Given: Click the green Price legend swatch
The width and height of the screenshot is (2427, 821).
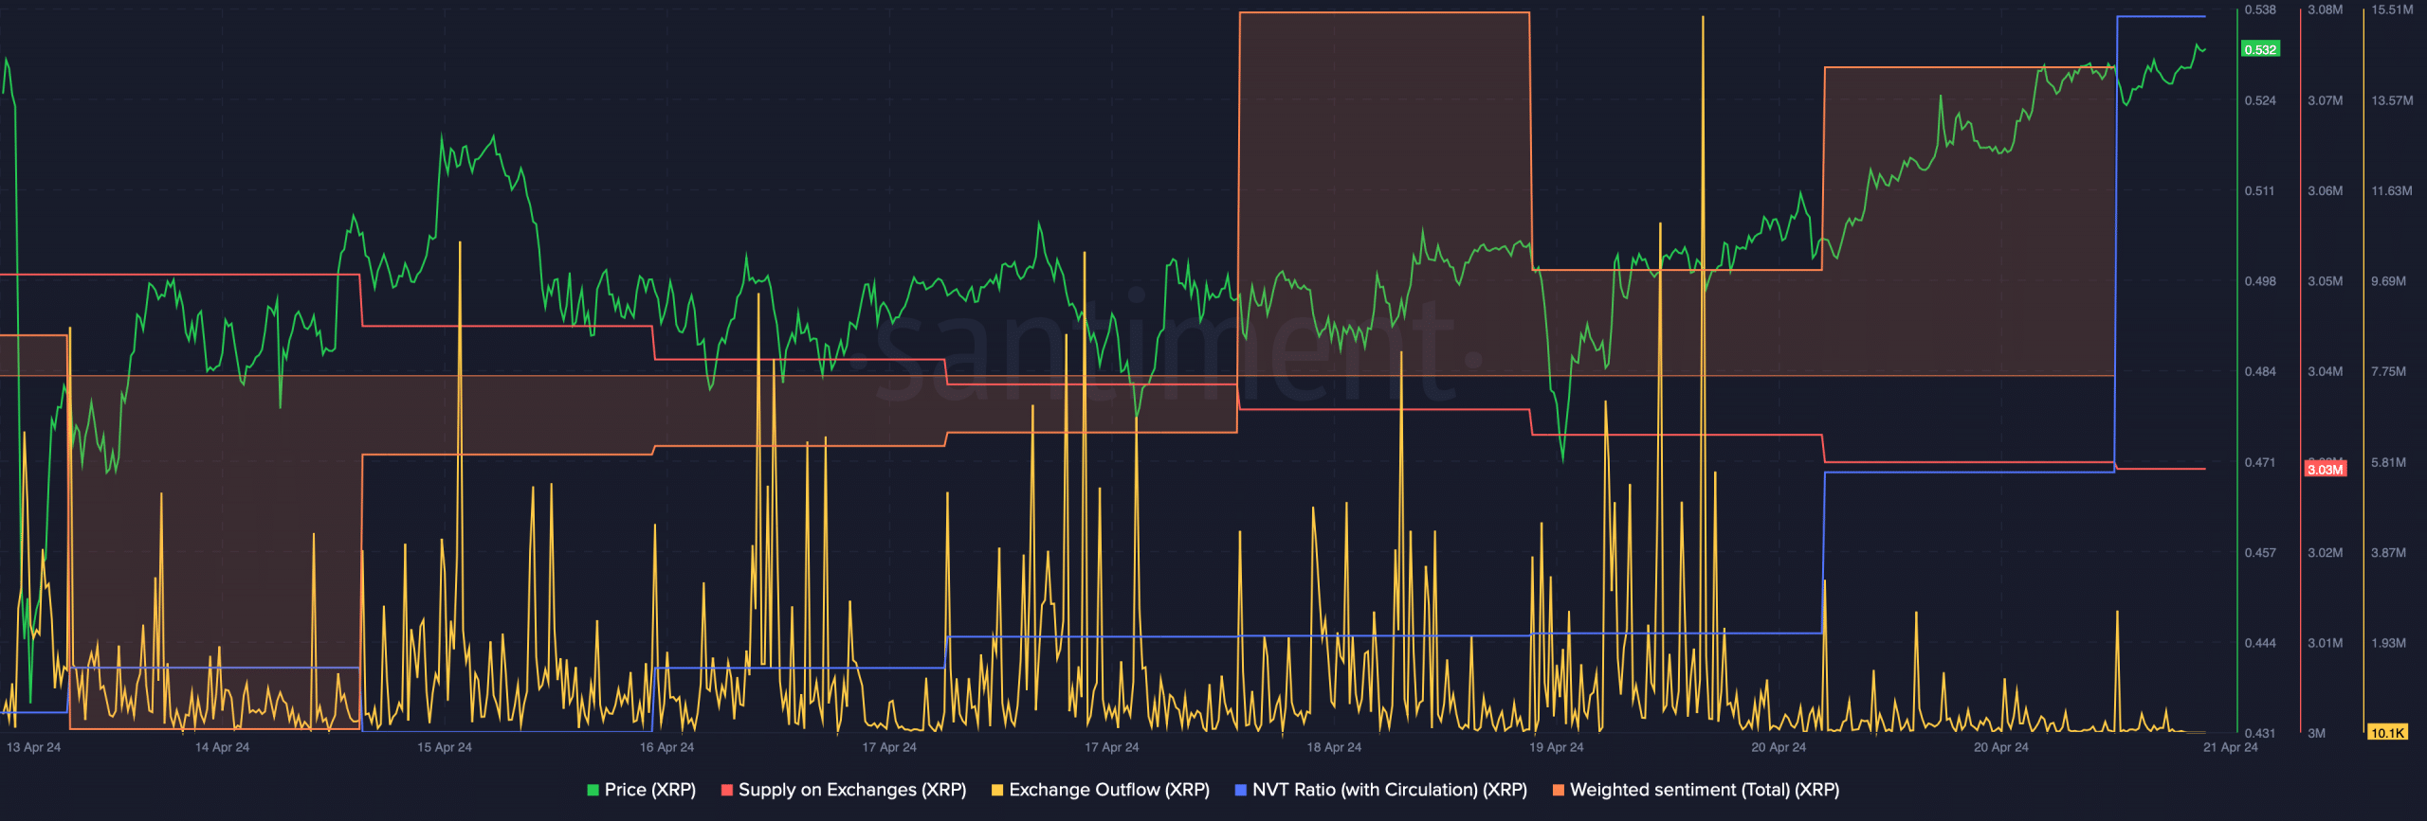Looking at the screenshot, I should [x=593, y=790].
